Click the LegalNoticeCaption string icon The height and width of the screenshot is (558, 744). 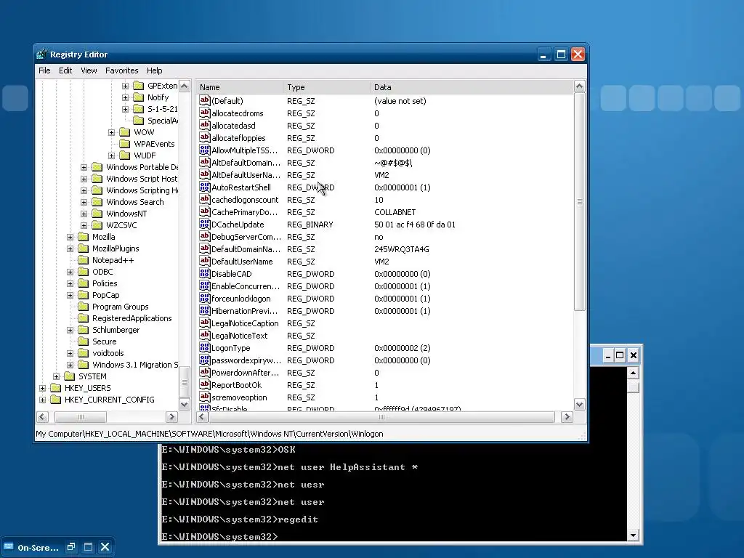(x=204, y=323)
